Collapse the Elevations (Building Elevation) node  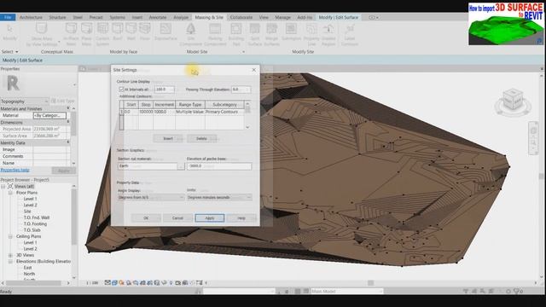pyautogui.click(x=10, y=262)
